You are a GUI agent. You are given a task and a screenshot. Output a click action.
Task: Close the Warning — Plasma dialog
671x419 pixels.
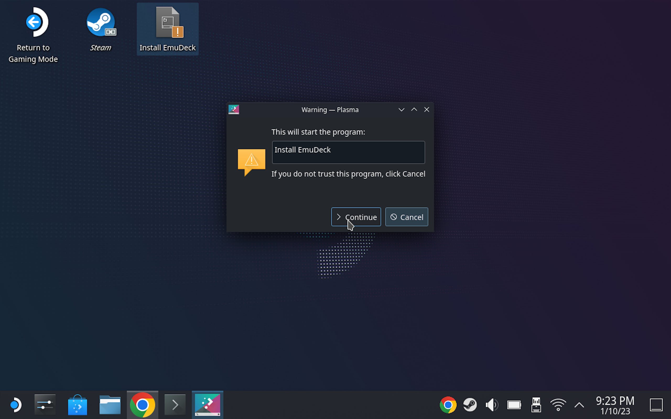tap(426, 110)
